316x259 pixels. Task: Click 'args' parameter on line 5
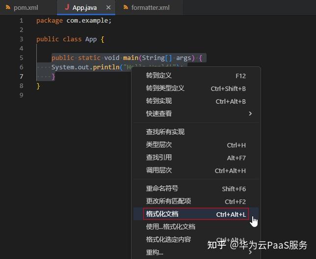coord(184,58)
